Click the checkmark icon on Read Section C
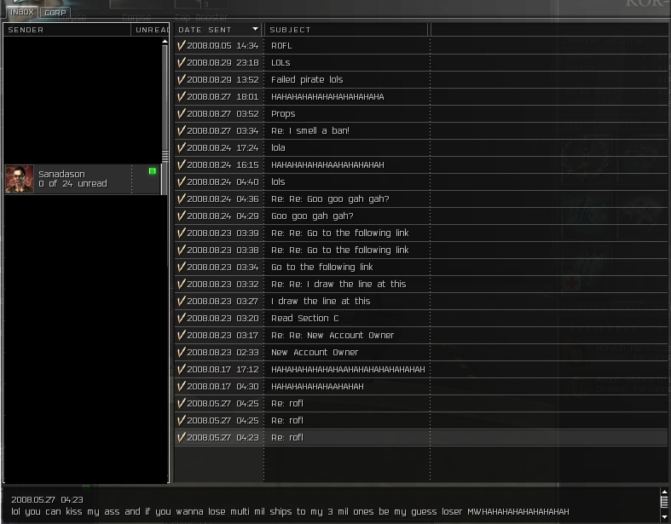This screenshot has width=671, height=524. 181,318
